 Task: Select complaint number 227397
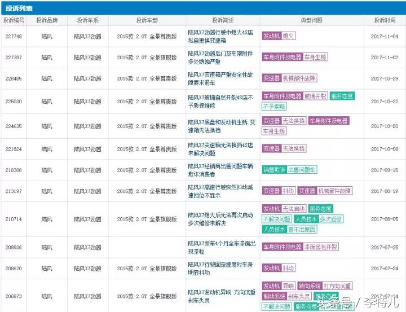pyautogui.click(x=14, y=58)
